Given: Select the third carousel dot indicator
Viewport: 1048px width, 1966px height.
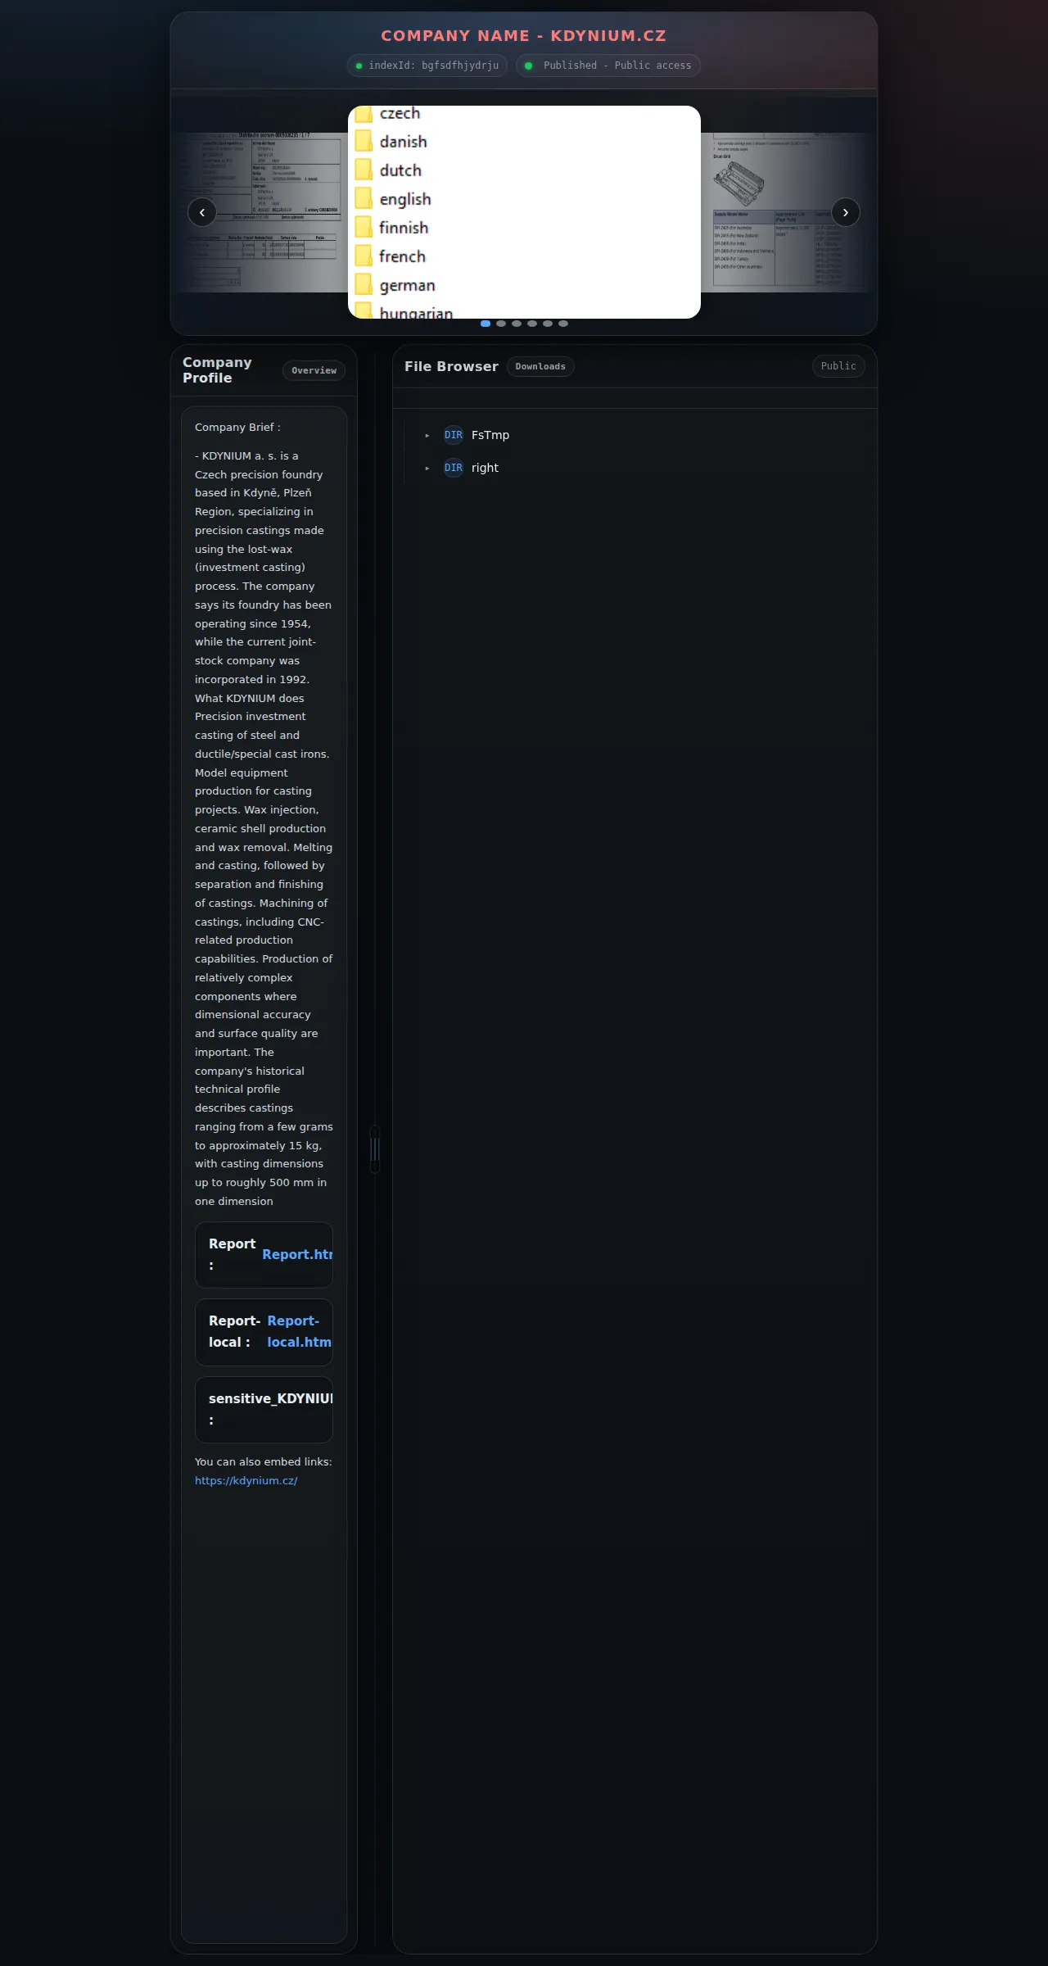Looking at the screenshot, I should coord(517,324).
